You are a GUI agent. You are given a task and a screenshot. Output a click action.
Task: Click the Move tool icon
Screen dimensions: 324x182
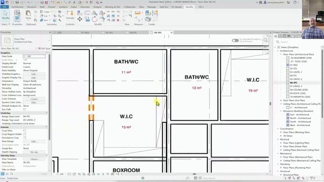(79, 19)
